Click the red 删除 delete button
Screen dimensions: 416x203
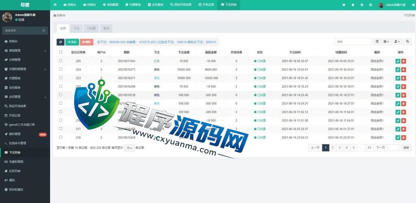pyautogui.click(x=87, y=42)
